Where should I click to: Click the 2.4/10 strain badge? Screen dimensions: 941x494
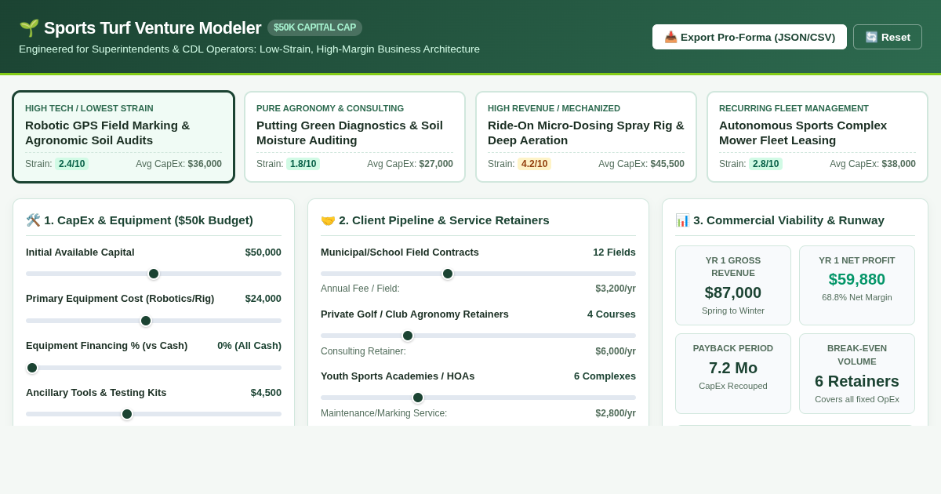[x=71, y=164]
